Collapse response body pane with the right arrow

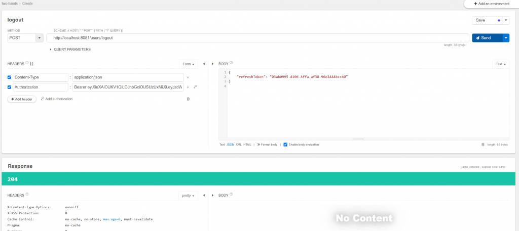(212, 195)
